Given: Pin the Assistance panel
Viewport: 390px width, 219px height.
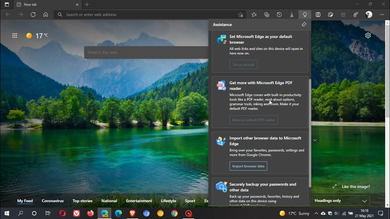Looking at the screenshot, I should pos(304,25).
